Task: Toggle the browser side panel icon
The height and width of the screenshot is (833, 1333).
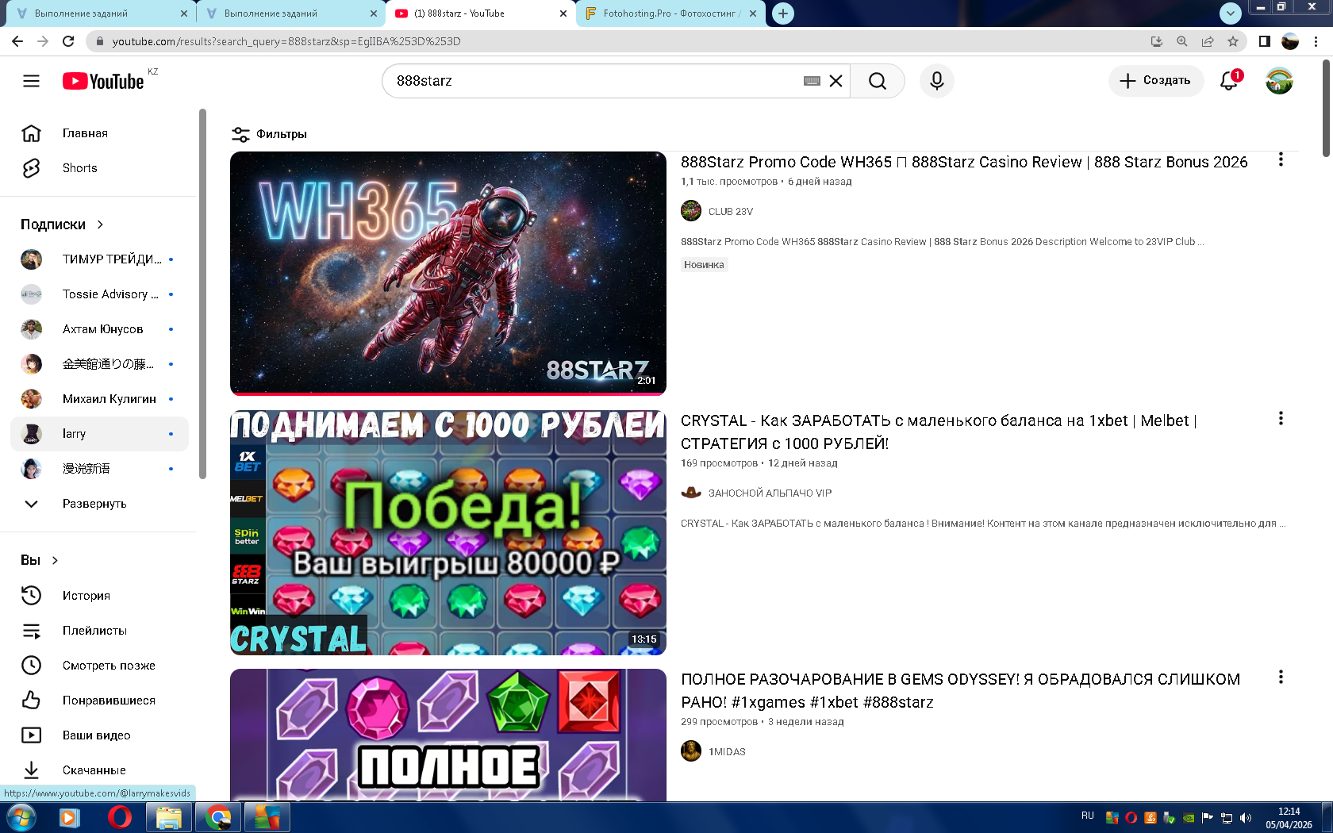Action: (1265, 41)
